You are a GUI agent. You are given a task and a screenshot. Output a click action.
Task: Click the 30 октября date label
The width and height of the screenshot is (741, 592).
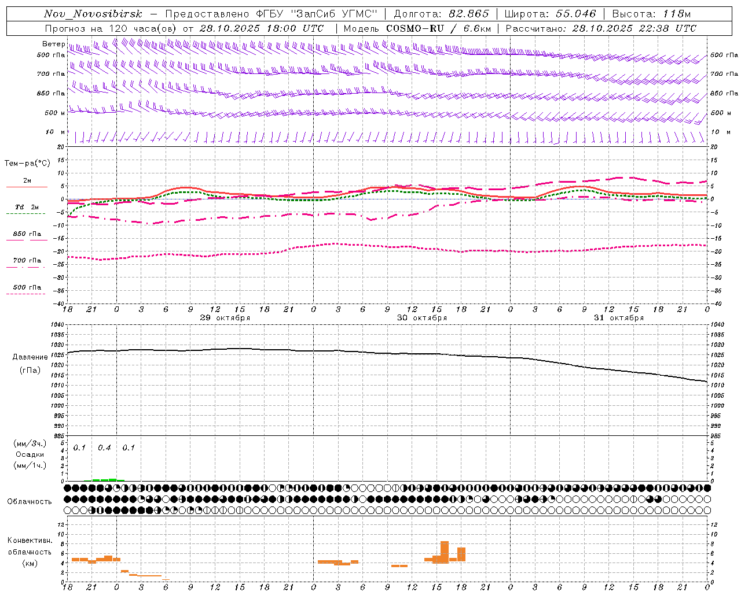pyautogui.click(x=422, y=318)
